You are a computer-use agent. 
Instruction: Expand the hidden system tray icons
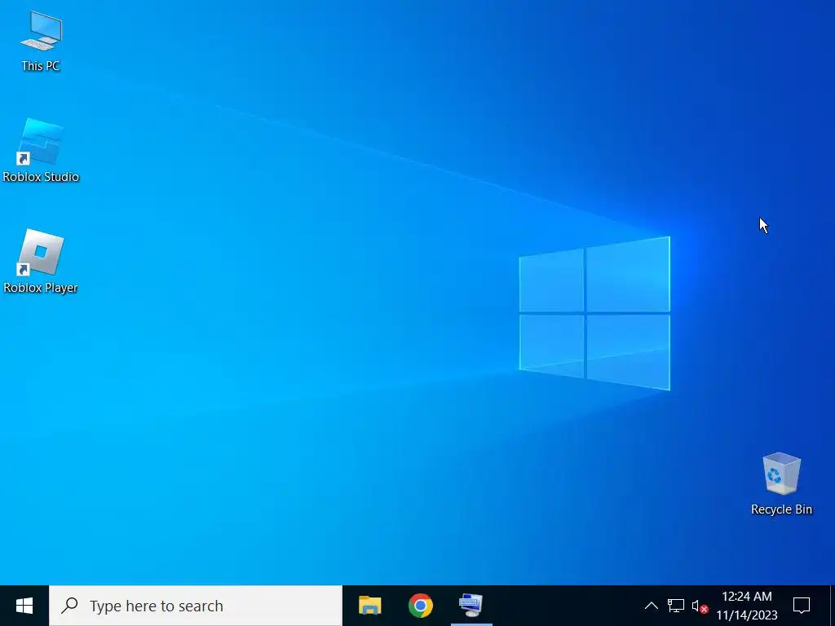click(x=652, y=606)
